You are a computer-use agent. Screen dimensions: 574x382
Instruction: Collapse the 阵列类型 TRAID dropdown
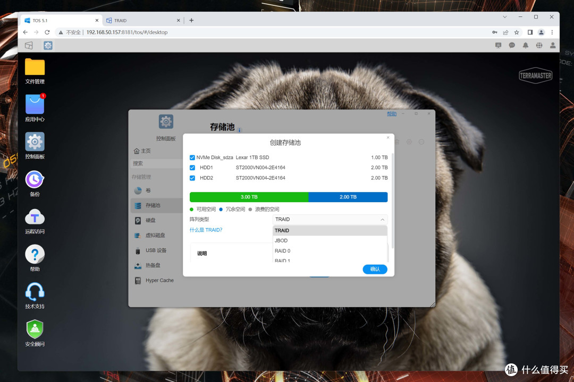(x=382, y=219)
